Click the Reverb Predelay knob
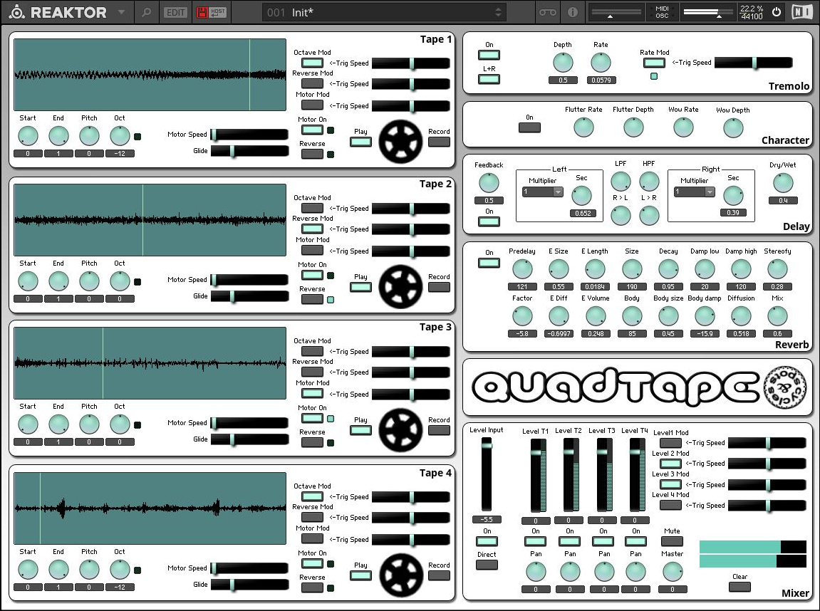The image size is (820, 611). pyautogui.click(x=522, y=269)
